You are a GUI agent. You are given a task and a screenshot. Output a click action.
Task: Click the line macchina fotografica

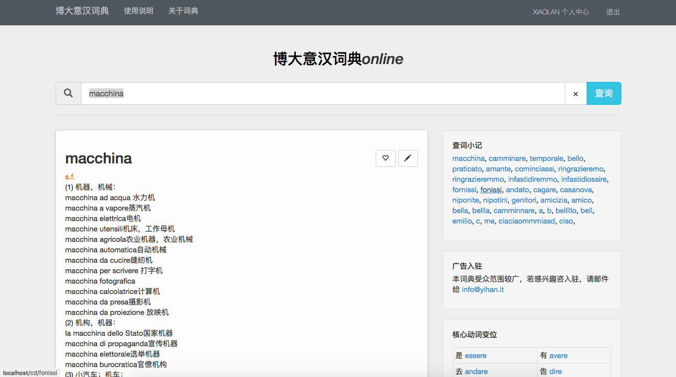click(x=100, y=281)
